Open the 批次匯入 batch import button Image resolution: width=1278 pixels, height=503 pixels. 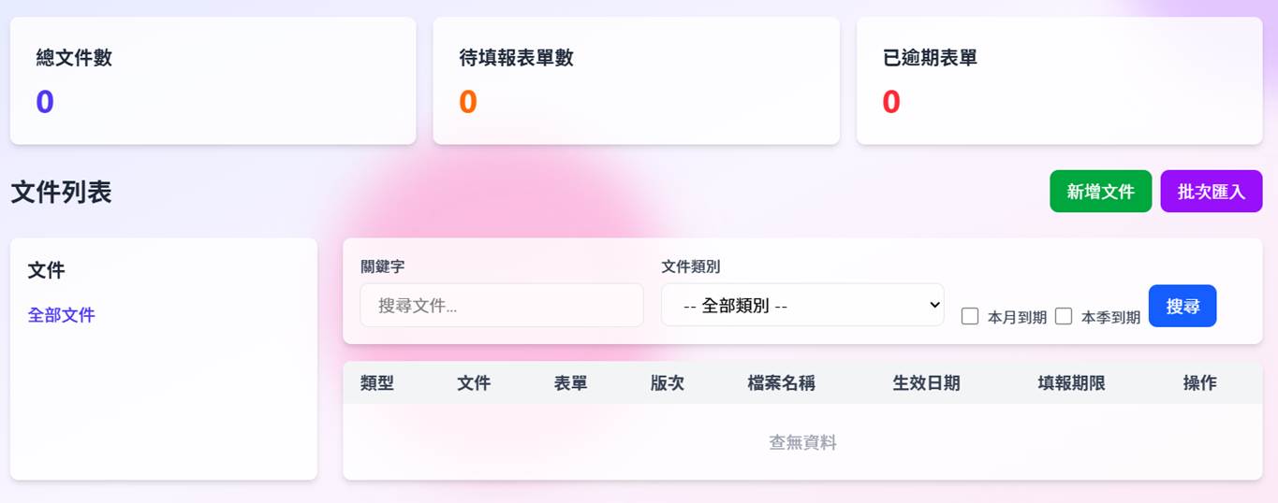[1211, 192]
